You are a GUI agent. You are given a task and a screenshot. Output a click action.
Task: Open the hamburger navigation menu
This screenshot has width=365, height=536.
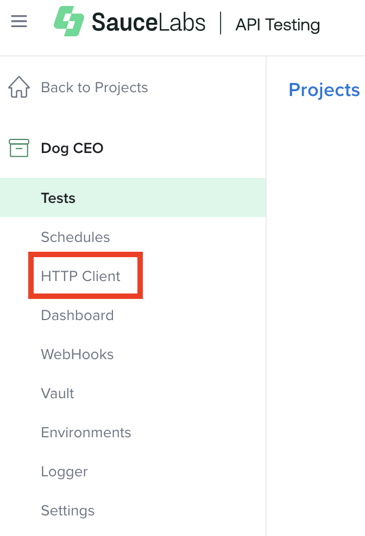click(19, 21)
